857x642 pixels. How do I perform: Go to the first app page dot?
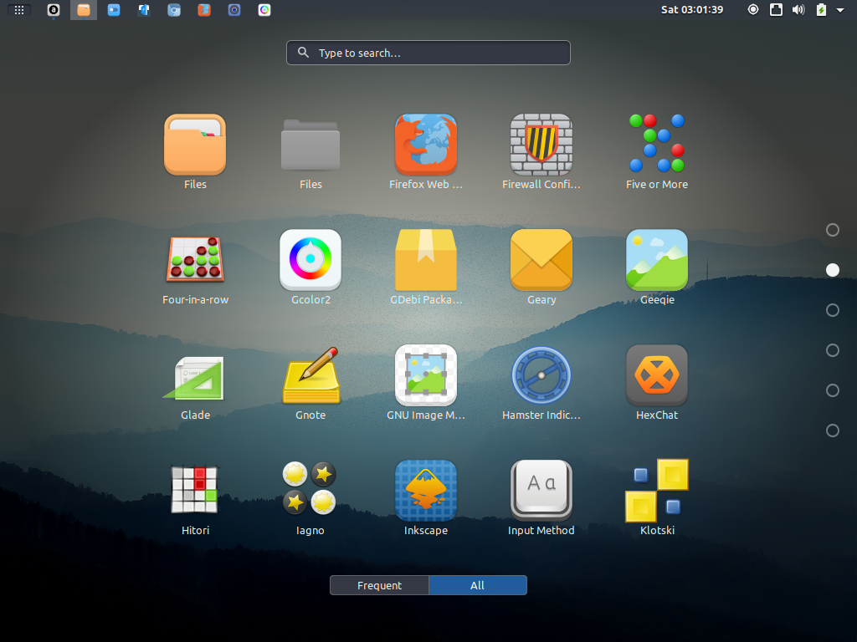click(x=833, y=230)
